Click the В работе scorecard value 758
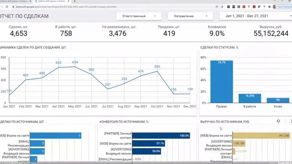This screenshot has width=292, height=164. (x=66, y=34)
